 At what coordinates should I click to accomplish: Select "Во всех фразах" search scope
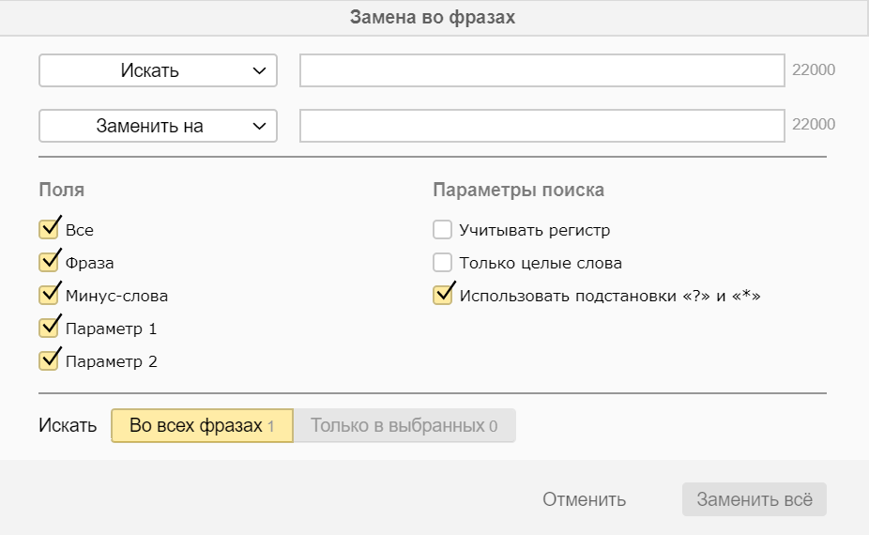[x=202, y=425]
